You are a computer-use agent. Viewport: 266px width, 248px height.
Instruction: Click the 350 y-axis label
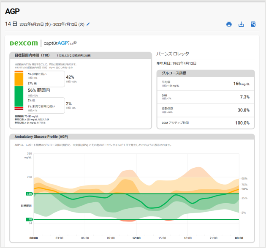tap(30, 154)
